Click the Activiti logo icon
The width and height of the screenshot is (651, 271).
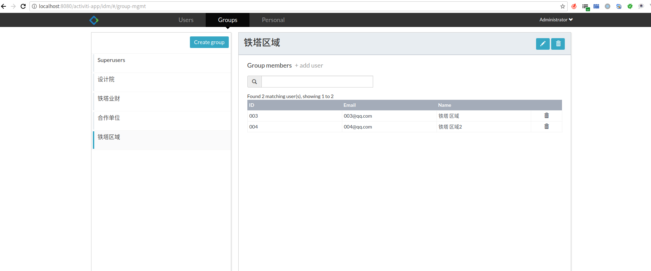point(94,20)
